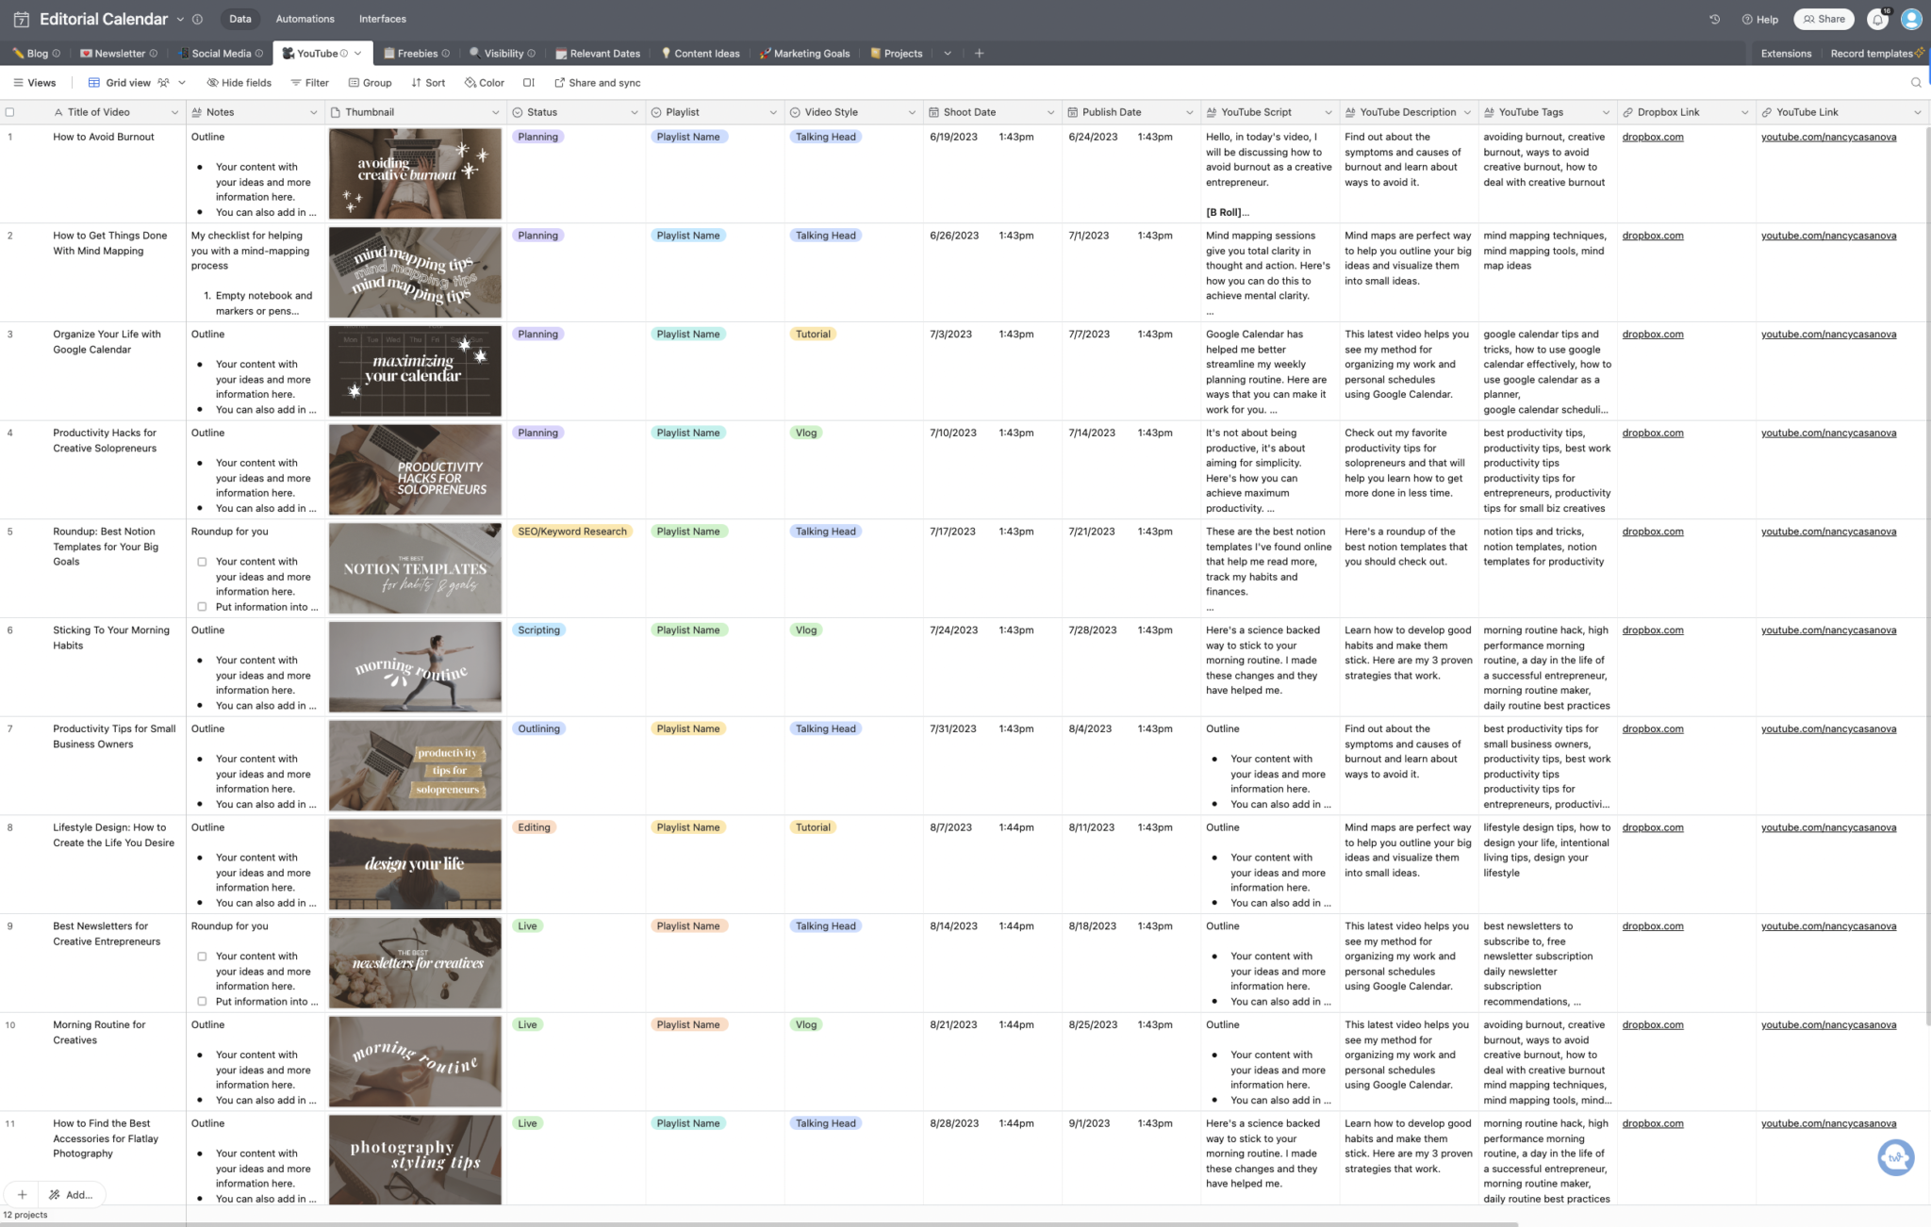
Task: Click the collaborators icon beside Grid view
Action: coord(163,83)
